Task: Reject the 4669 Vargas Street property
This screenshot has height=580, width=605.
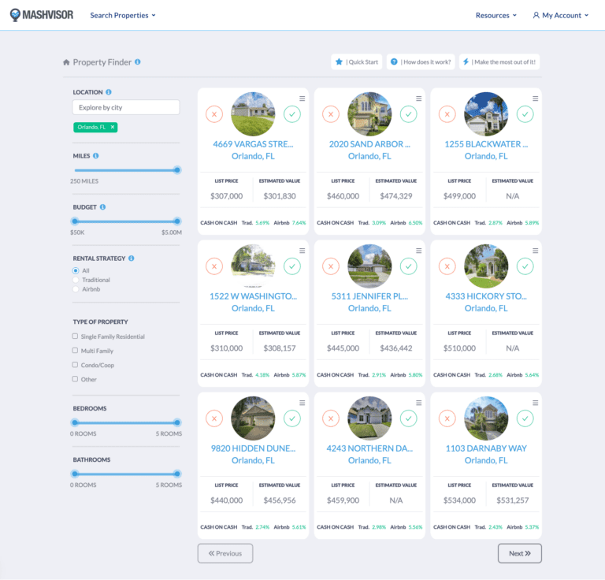Action: 213,114
